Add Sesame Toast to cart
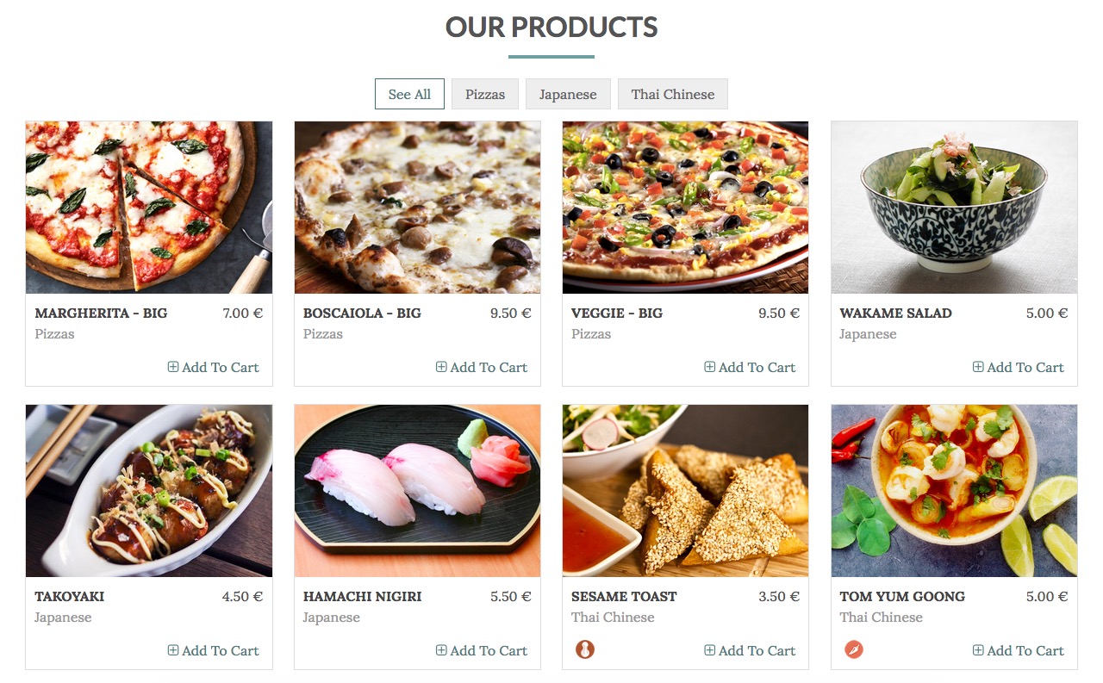Viewport: 1103px width, 683px height. pos(749,650)
